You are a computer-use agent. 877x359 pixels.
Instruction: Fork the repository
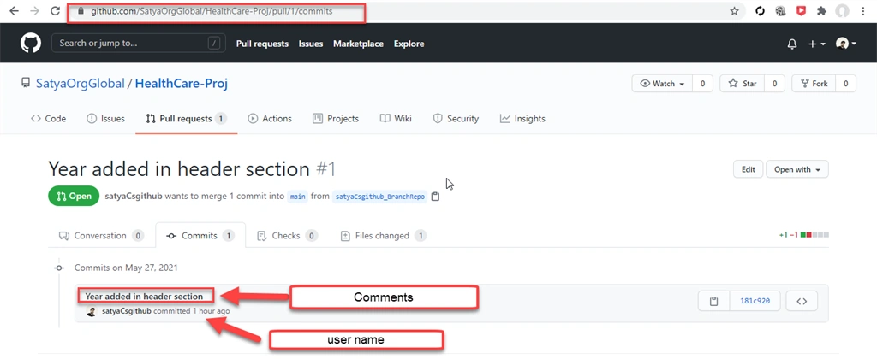(814, 84)
